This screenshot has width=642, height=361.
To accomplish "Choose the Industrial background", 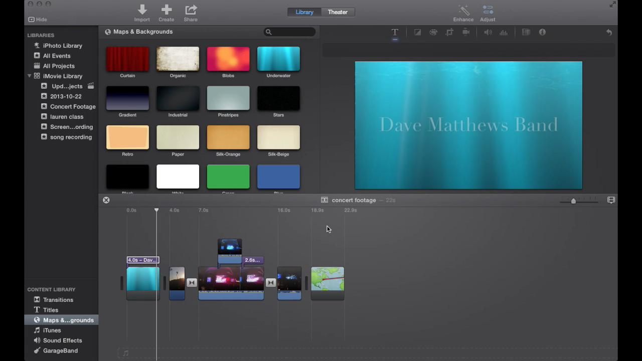I will (178, 98).
